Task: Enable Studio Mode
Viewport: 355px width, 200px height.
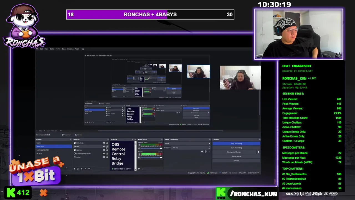Action: click(x=236, y=156)
